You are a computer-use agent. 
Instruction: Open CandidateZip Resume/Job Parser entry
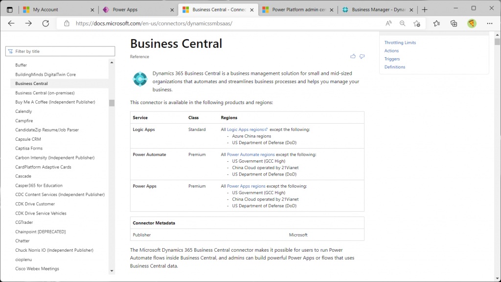click(x=47, y=130)
